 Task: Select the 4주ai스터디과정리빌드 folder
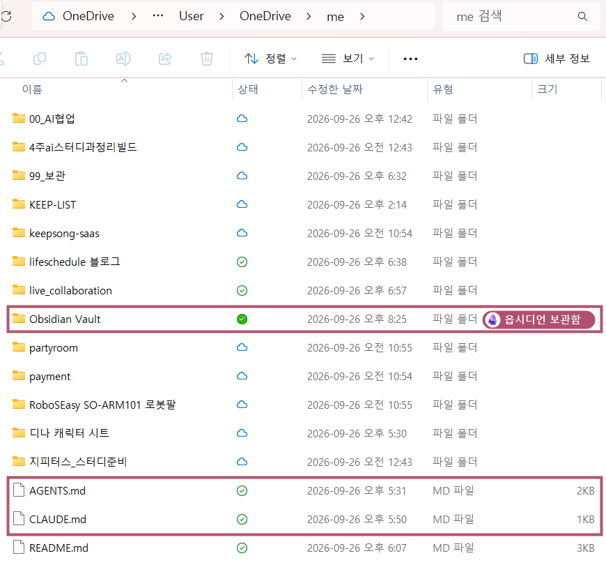(83, 147)
